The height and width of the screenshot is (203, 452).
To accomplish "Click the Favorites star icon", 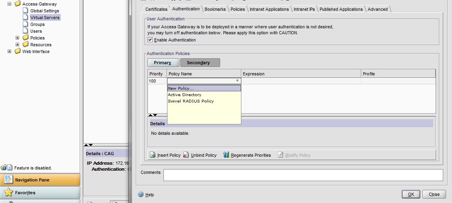I will click(x=8, y=192).
